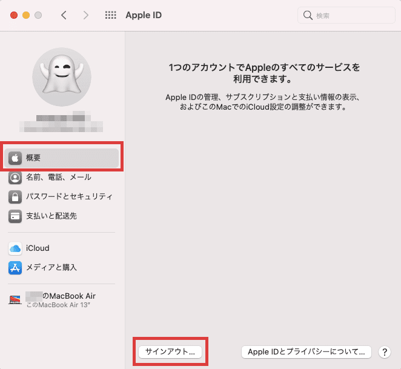
Task: Click the このMacBook Air 13″ subtitle text
Action: [x=58, y=305]
